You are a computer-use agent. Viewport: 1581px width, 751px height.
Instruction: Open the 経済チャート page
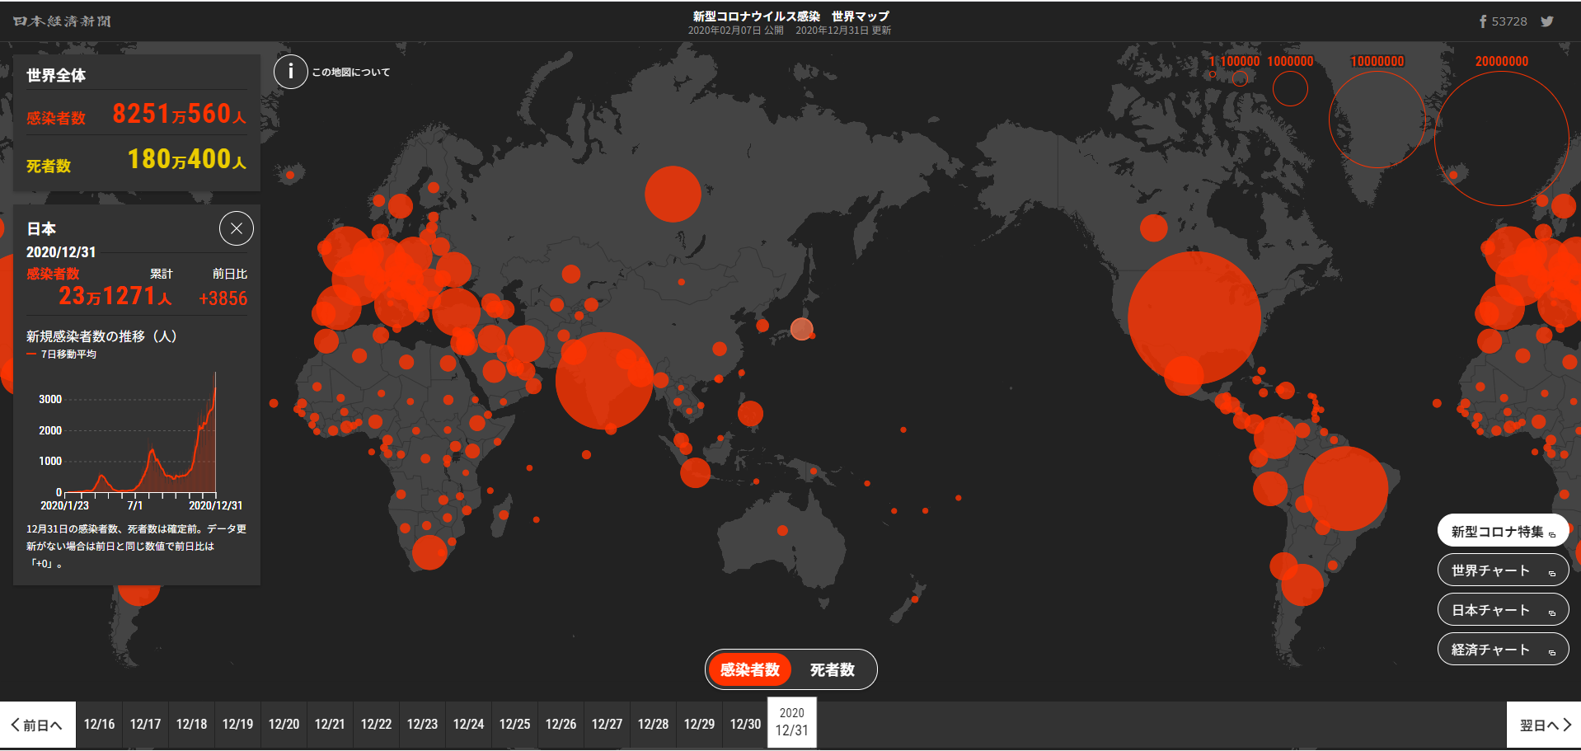1503,650
